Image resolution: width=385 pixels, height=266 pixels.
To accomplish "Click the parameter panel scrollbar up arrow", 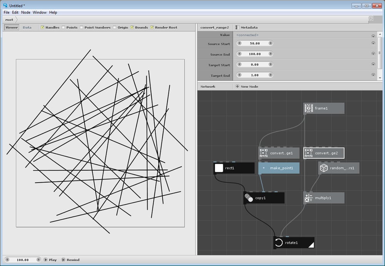I will click(x=380, y=34).
